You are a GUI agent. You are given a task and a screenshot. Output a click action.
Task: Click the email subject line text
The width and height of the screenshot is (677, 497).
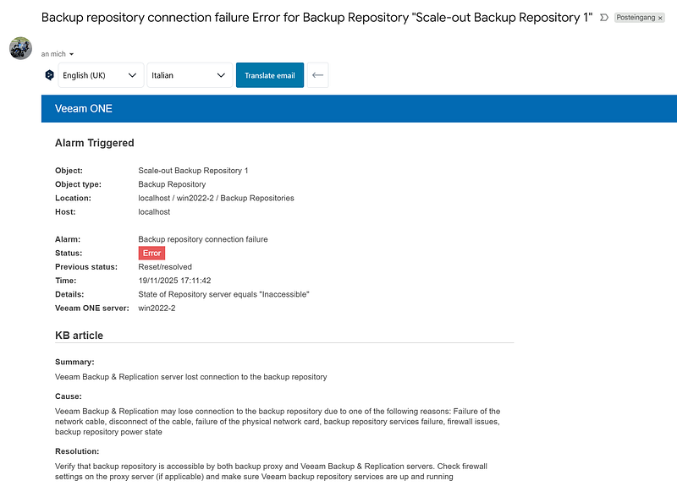(316, 18)
